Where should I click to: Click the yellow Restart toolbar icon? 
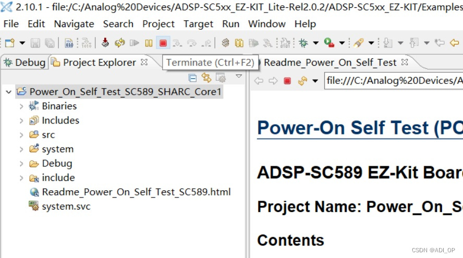click(119, 43)
